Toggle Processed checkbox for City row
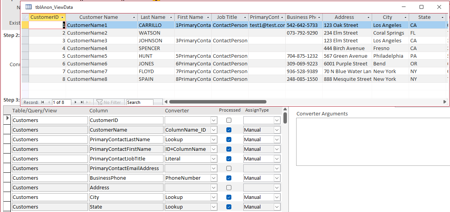450x212 pixels. 229,197
